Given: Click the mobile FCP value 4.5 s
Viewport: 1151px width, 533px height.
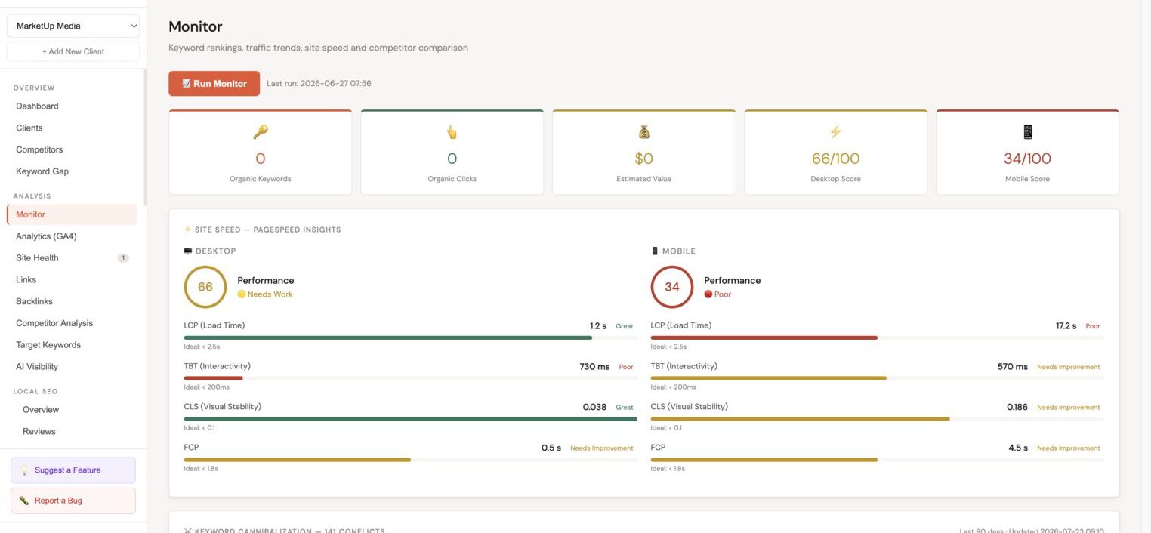Looking at the screenshot, I should 1018,448.
